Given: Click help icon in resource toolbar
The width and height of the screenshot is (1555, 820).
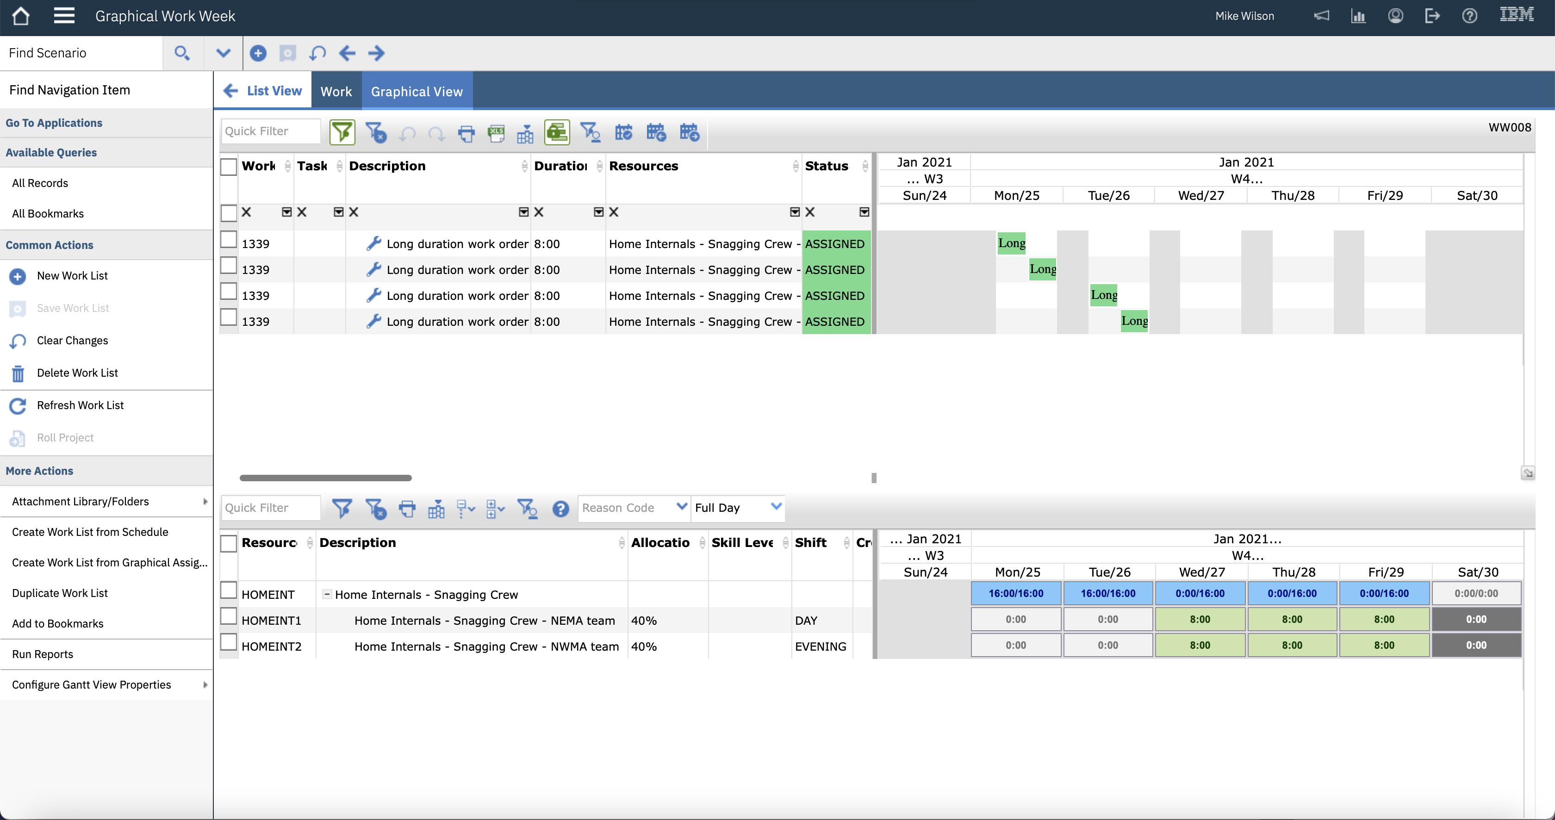Looking at the screenshot, I should [560, 509].
